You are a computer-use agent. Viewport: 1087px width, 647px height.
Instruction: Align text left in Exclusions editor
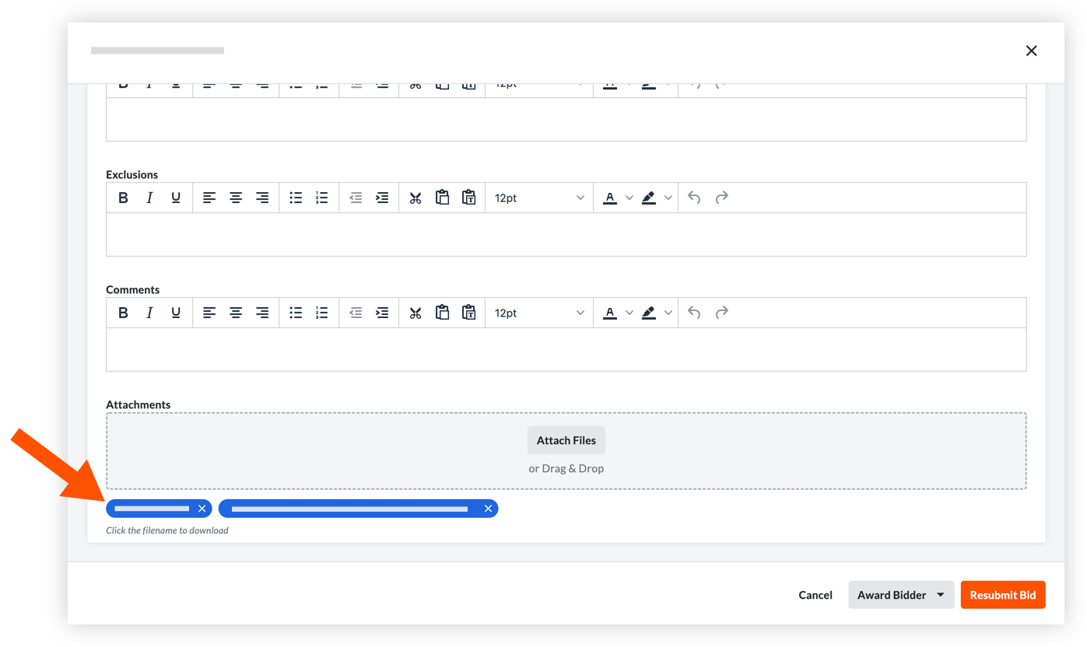[x=209, y=198]
